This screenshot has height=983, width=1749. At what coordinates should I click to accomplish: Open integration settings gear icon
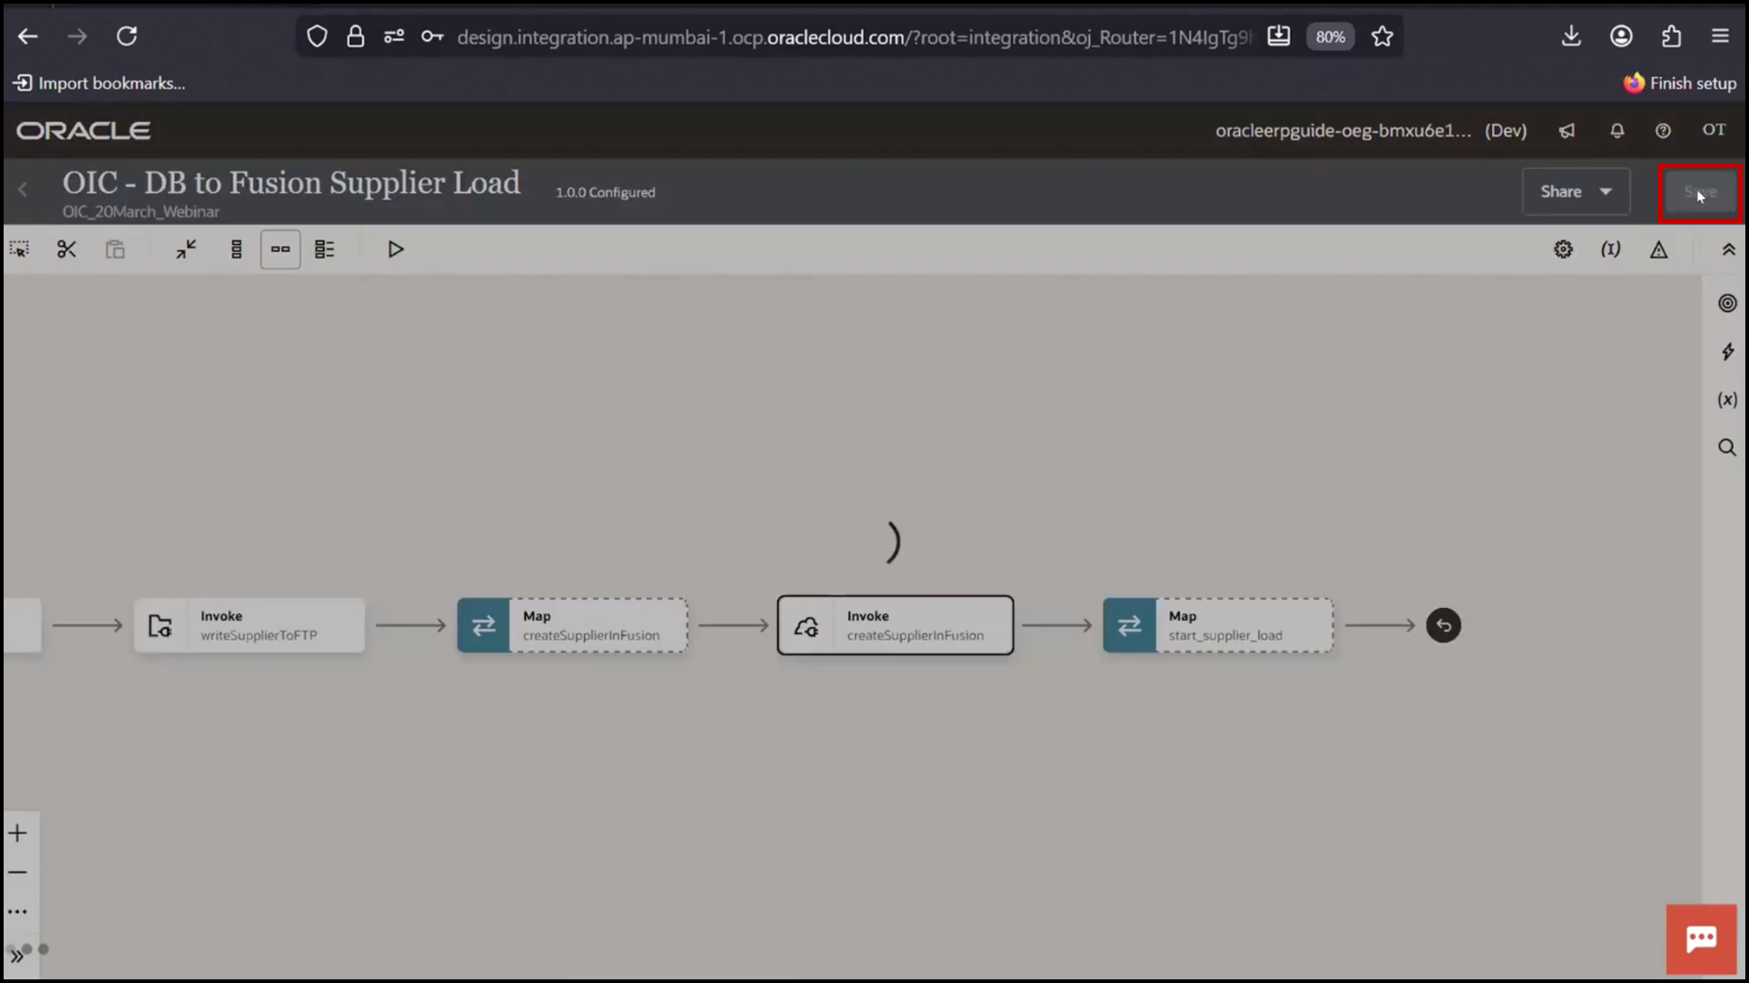[1563, 249]
